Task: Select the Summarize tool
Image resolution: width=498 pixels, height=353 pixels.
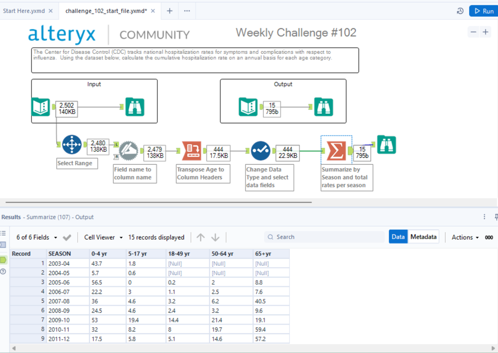Action: pos(336,150)
